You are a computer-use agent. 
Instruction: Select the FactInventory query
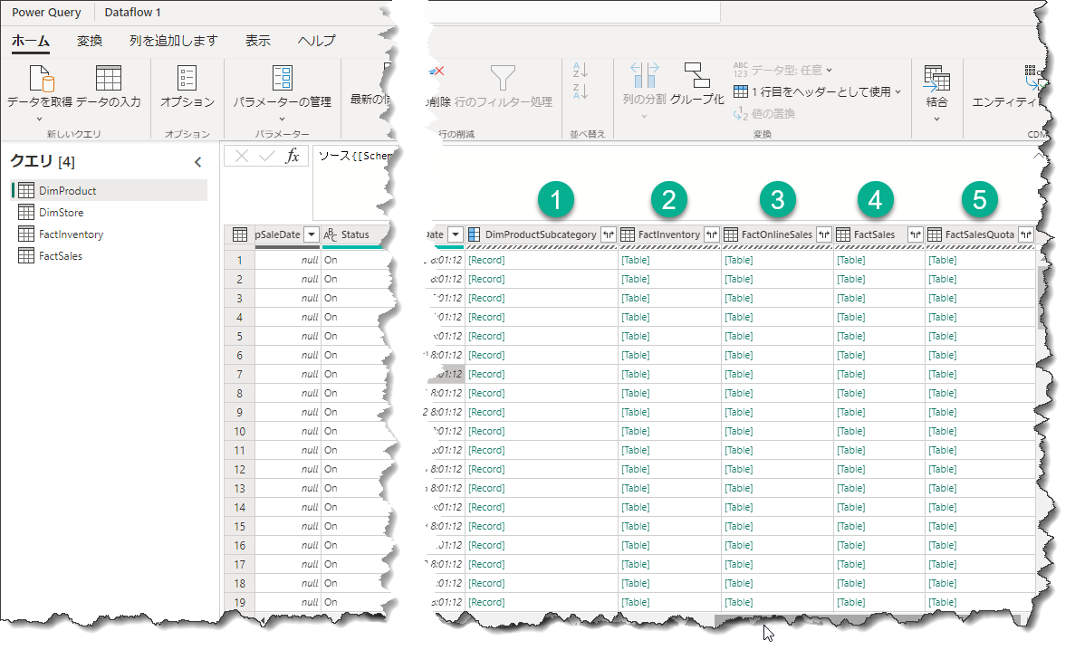click(x=109, y=234)
